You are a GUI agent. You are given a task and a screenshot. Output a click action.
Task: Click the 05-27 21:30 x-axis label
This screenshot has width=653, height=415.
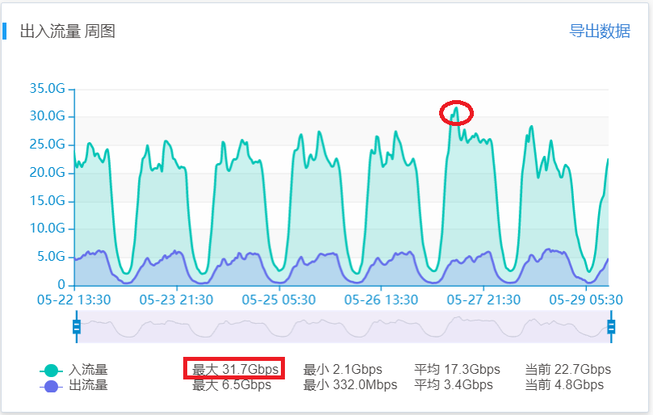click(x=483, y=300)
